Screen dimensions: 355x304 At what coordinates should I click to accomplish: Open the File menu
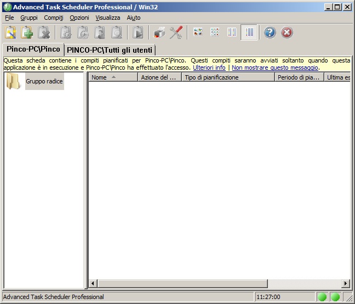point(9,18)
